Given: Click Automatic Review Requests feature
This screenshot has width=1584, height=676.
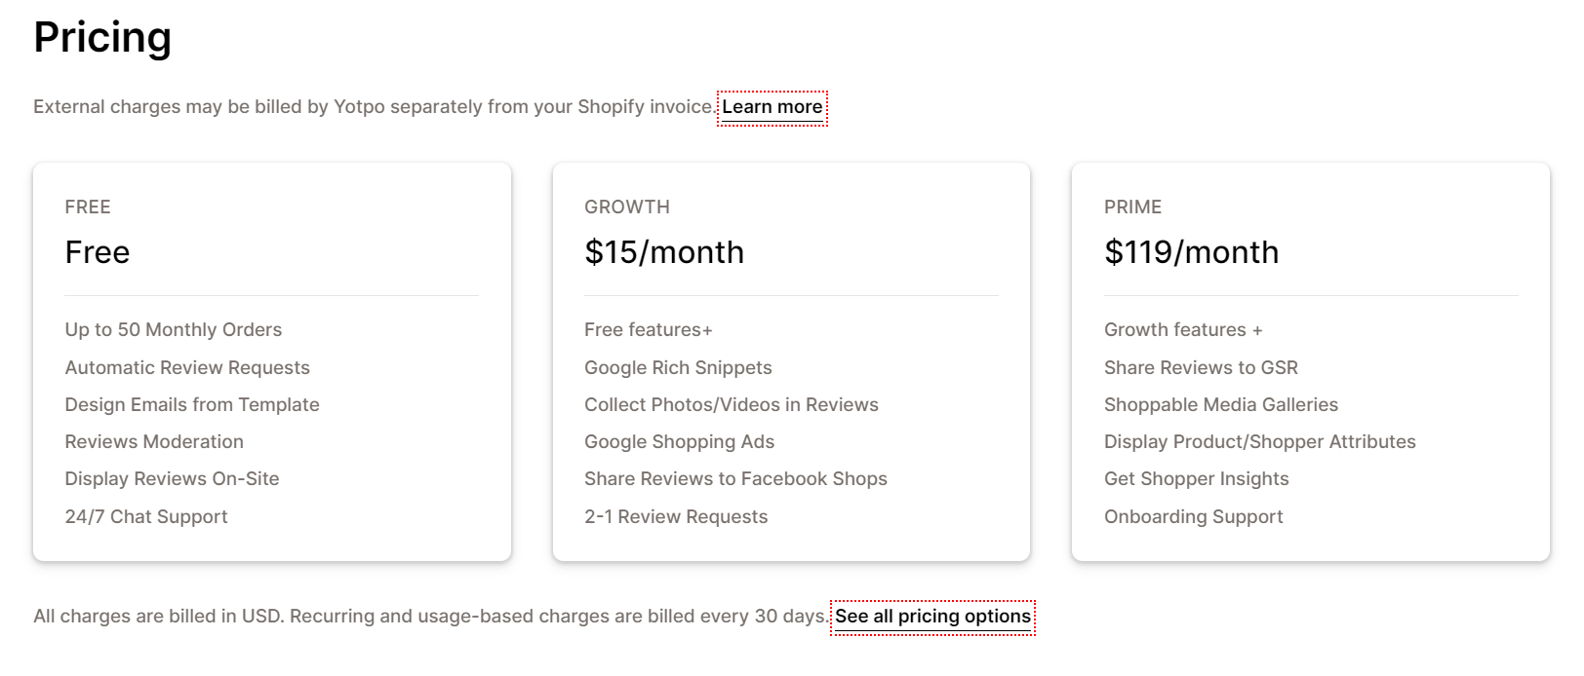Looking at the screenshot, I should pyautogui.click(x=187, y=368).
